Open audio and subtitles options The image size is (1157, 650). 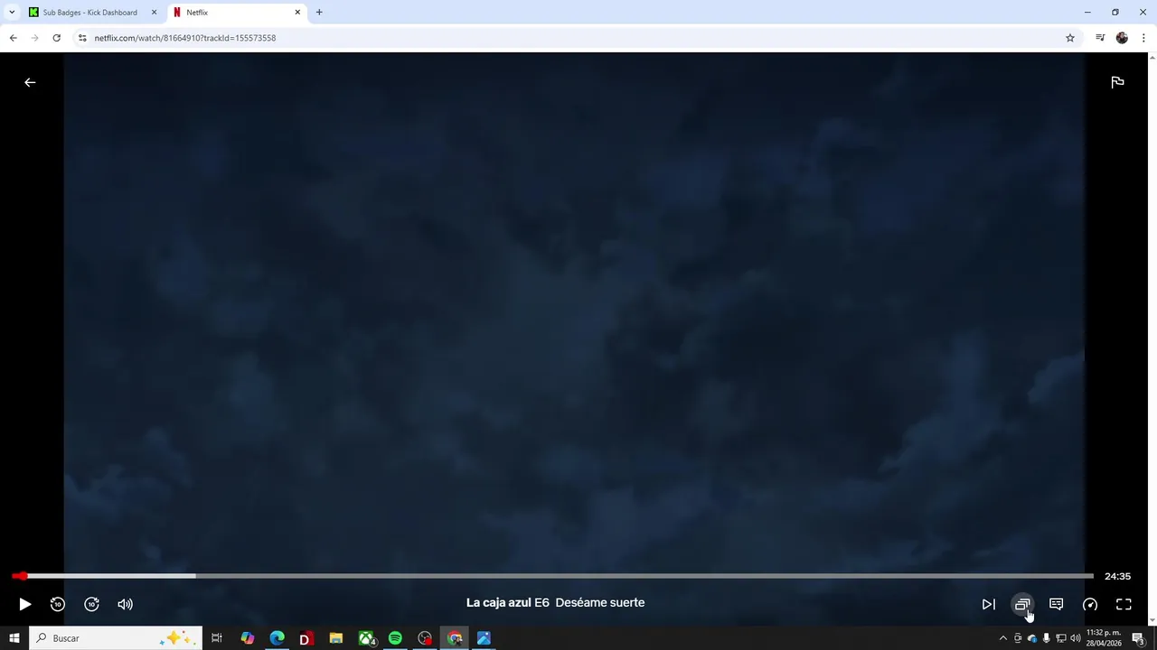(x=1056, y=604)
